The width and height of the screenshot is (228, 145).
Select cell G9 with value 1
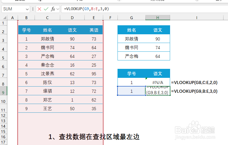click(132, 91)
